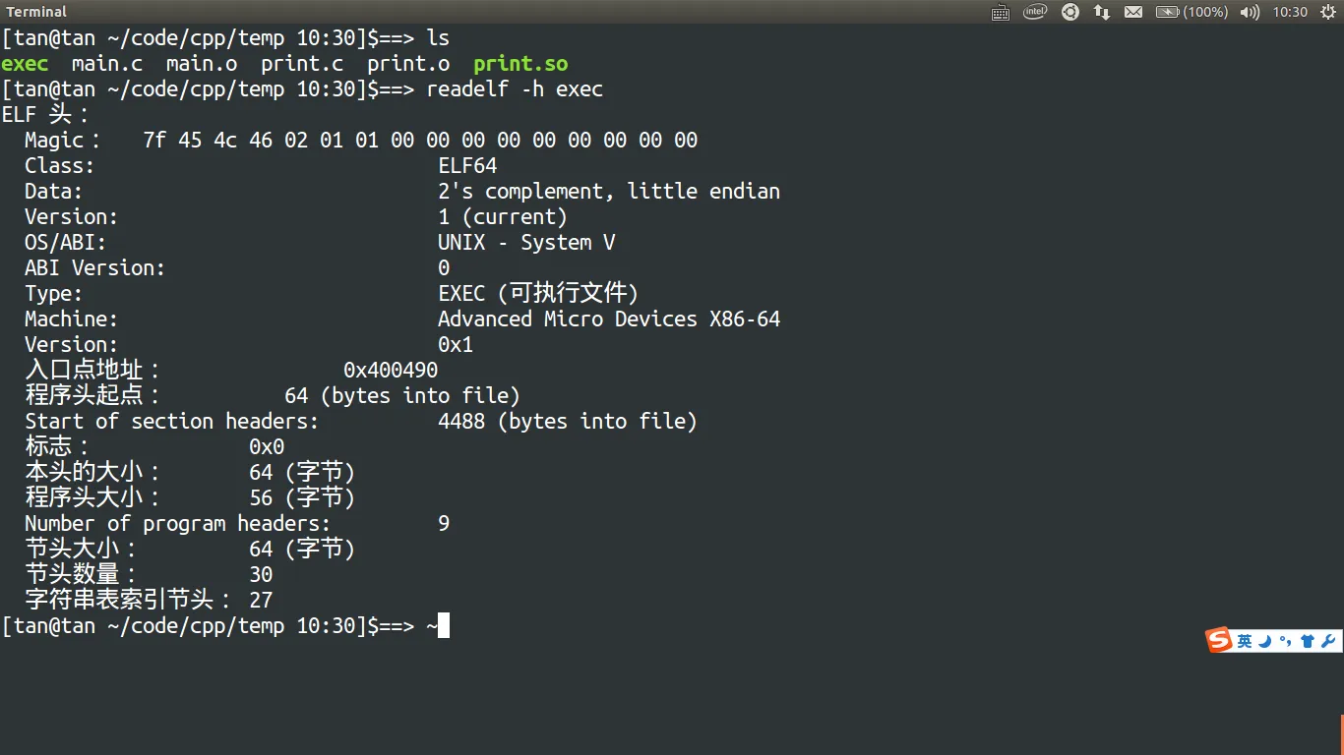Viewport: 1344px width, 755px height.
Task: Open the network up/down arrows indicator
Action: pyautogui.click(x=1102, y=12)
